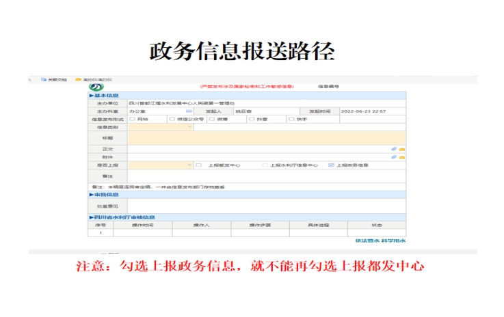
Task: Click the paperclip icon in 附件 row
Action: point(394,157)
